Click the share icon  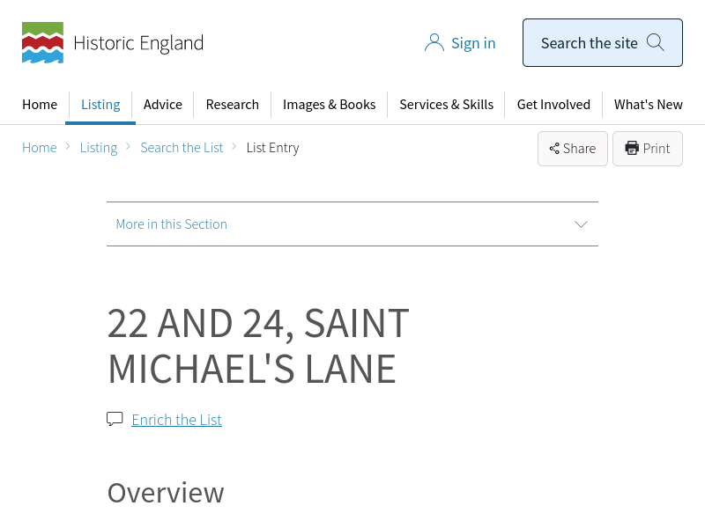[554, 149]
